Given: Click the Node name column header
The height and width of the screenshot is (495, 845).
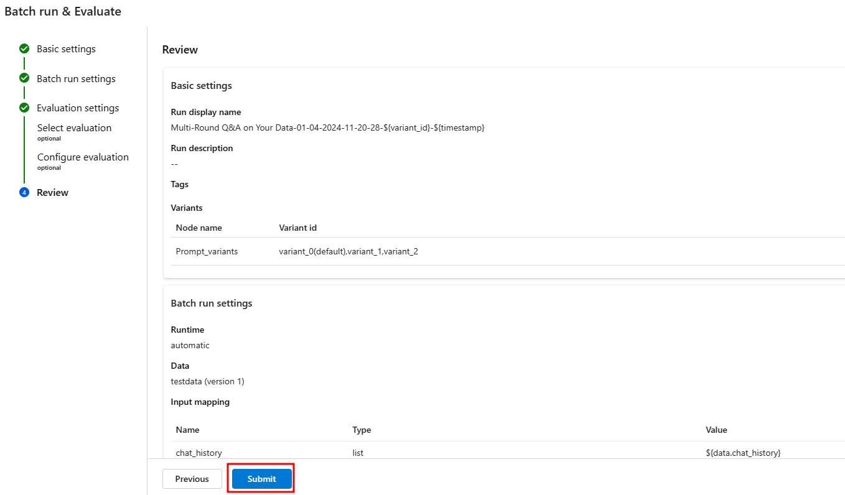Looking at the screenshot, I should coord(198,228).
